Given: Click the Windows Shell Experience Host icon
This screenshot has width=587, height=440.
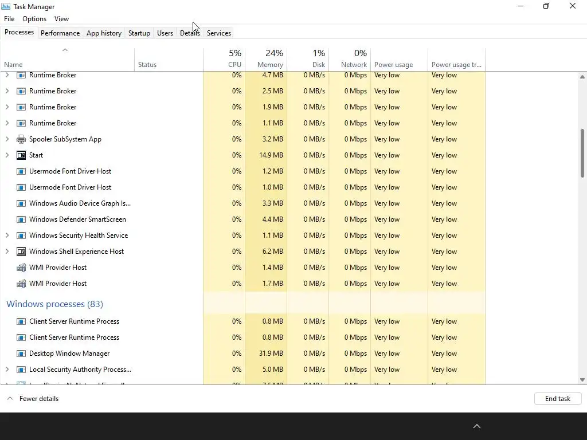Looking at the screenshot, I should click(21, 252).
